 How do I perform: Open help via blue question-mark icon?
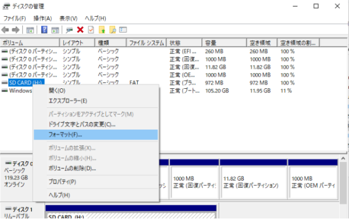[x=44, y=30]
